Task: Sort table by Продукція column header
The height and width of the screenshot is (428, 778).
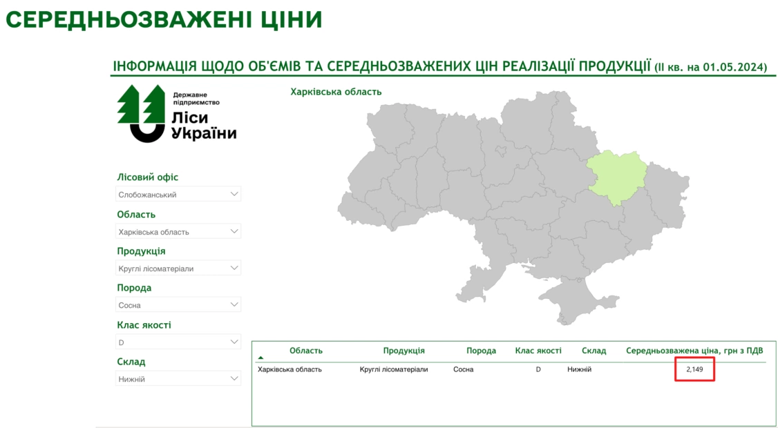Action: (404, 351)
